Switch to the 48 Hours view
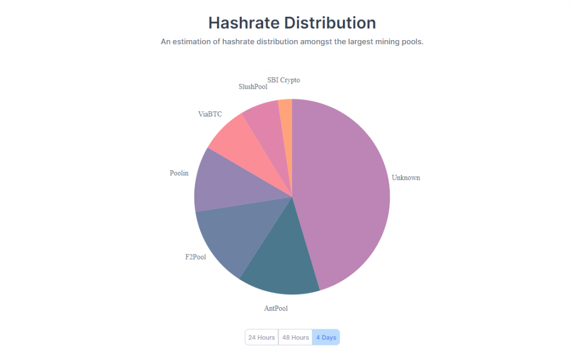Viewport: 572px width, 360px height. (x=295, y=338)
